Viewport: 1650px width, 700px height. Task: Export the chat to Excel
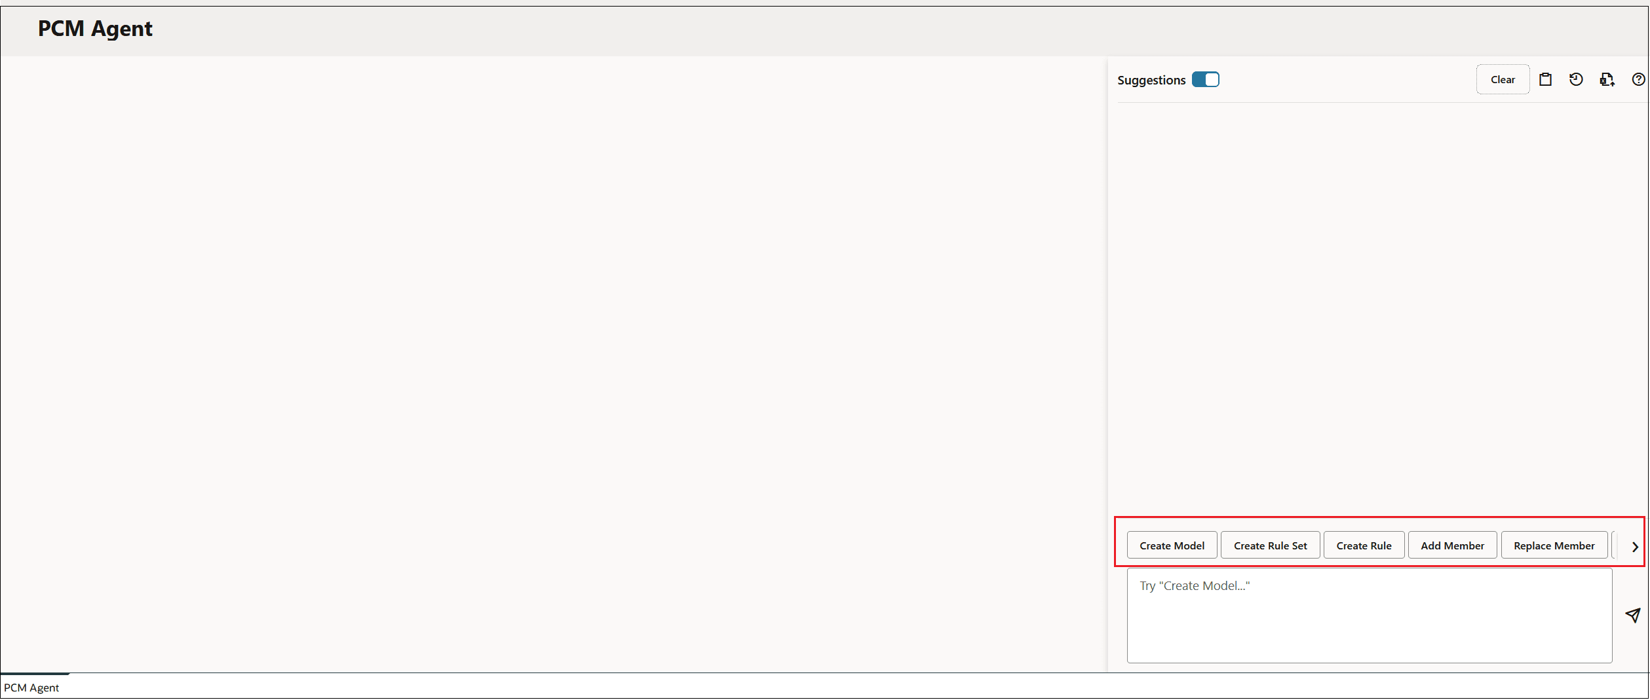click(x=1607, y=79)
